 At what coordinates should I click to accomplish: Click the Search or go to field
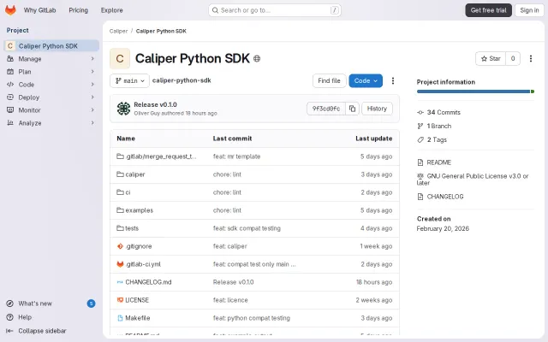[x=275, y=10]
